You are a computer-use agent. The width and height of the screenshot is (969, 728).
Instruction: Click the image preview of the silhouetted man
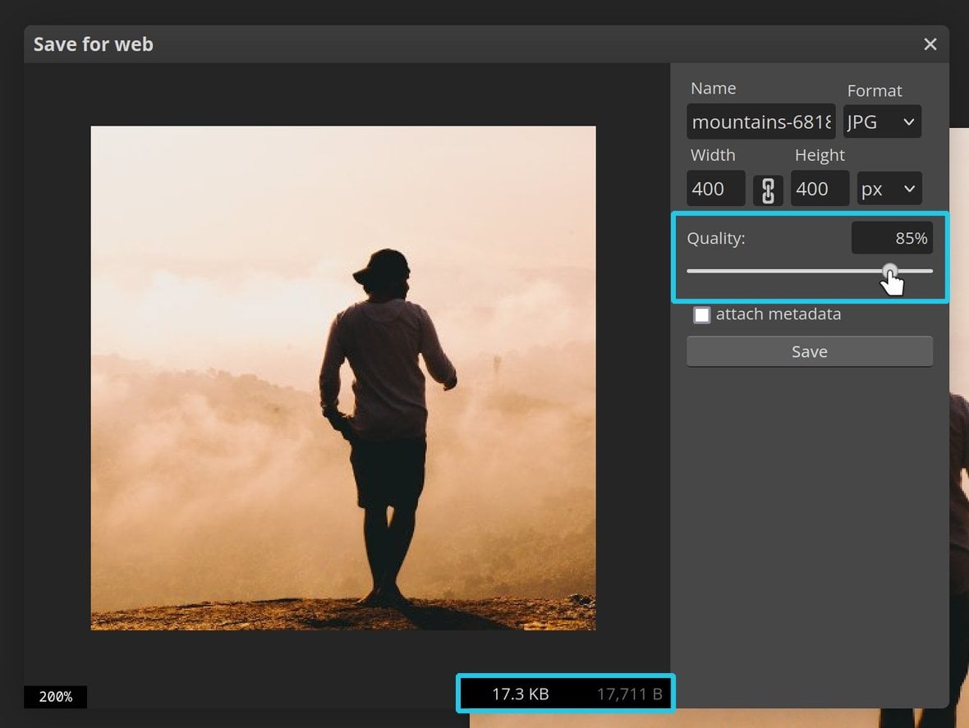(343, 378)
